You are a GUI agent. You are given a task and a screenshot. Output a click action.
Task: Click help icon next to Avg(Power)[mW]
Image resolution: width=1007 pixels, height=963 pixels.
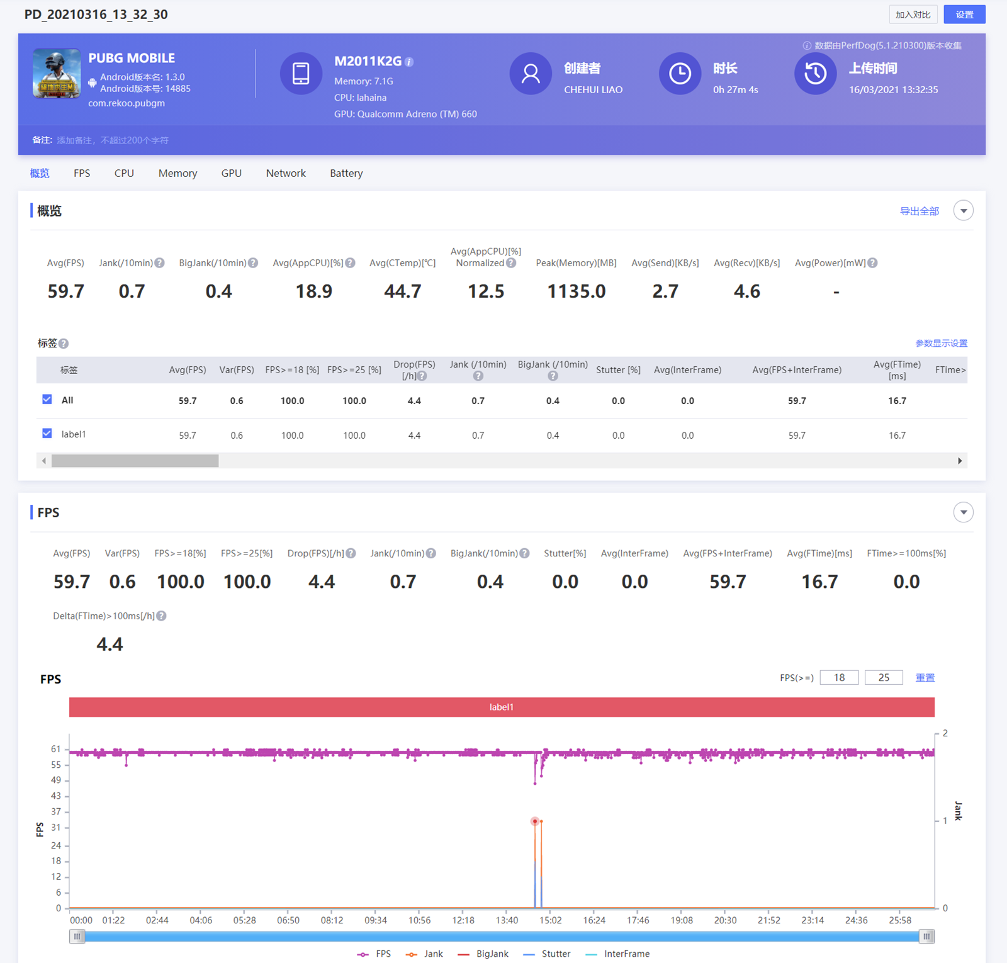click(872, 263)
